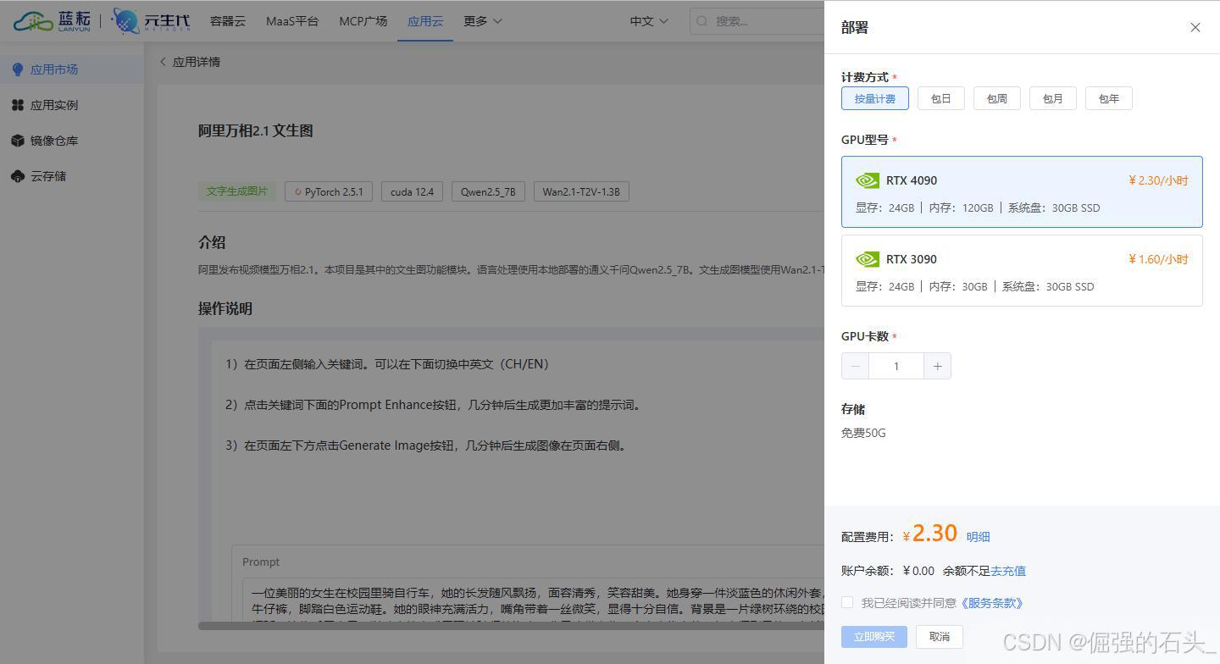1220x664 pixels.
Task: Click the horizontal scrollbar under Prompt
Action: (x=511, y=626)
